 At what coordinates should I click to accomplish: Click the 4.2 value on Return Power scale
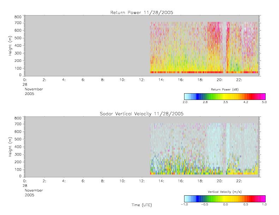(246, 102)
